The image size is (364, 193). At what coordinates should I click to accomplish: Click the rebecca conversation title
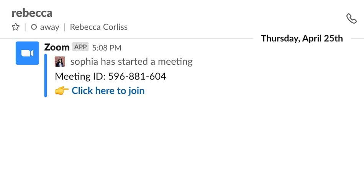point(32,13)
